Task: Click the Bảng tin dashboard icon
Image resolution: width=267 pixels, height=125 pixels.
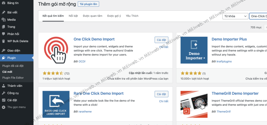Action: click(4, 3)
